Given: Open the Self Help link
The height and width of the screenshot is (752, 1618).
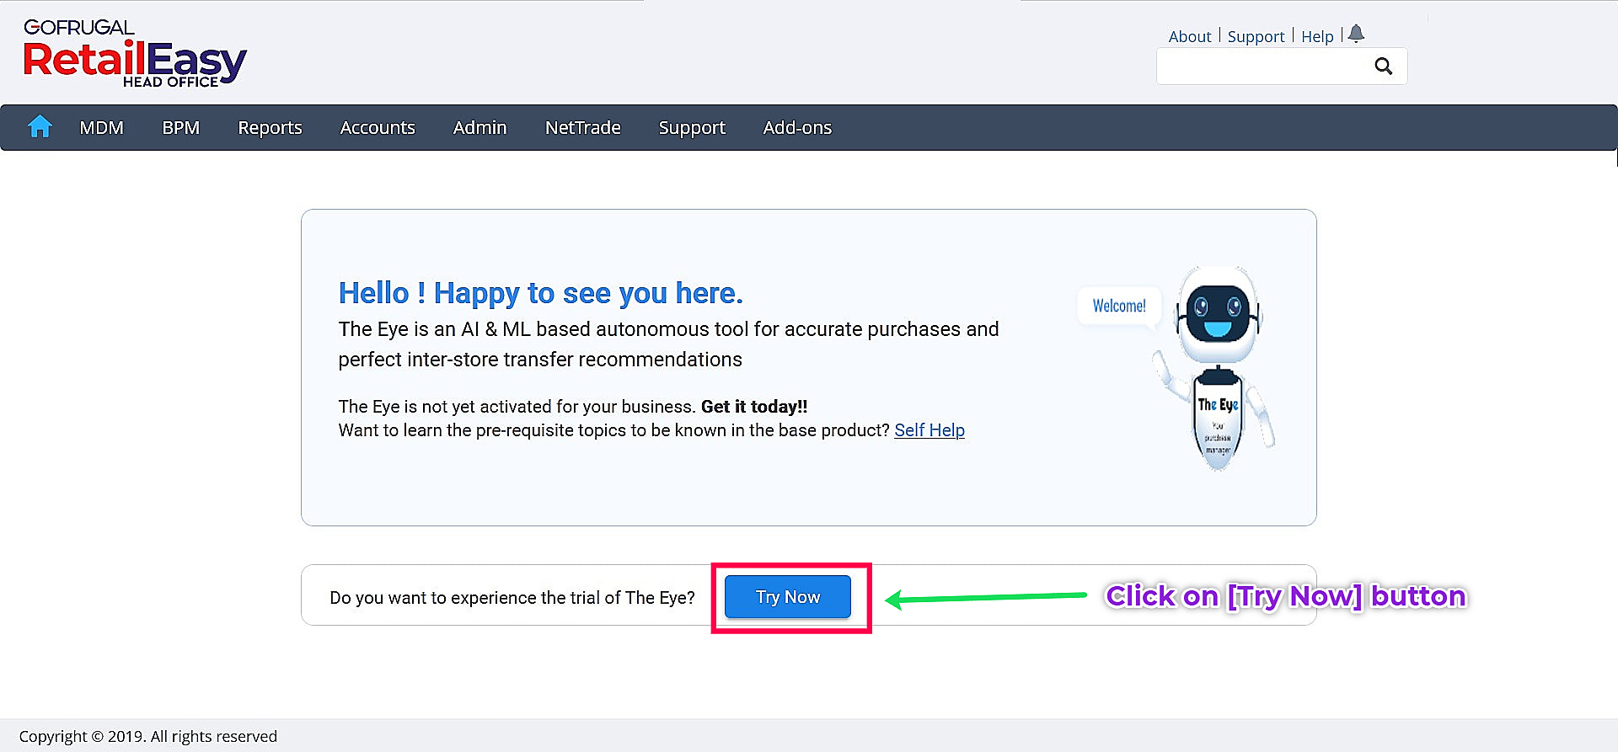Looking at the screenshot, I should coord(929,430).
